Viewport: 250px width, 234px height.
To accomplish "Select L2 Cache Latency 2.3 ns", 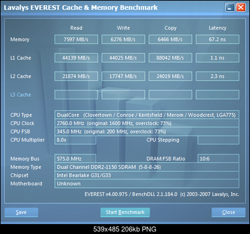I will pos(218,76).
